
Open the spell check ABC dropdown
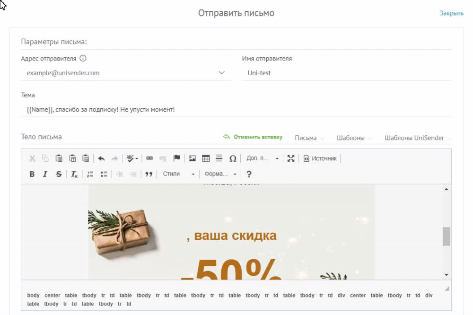pyautogui.click(x=132, y=158)
